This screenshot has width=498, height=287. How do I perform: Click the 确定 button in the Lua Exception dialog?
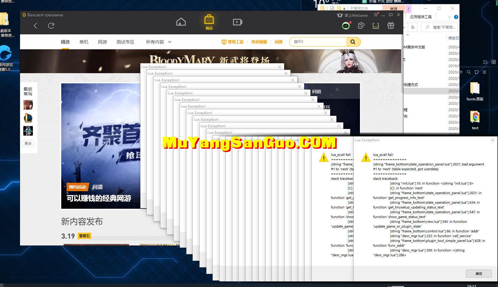pyautogui.click(x=479, y=274)
